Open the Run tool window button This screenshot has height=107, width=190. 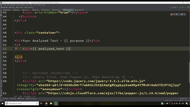pyautogui.click(x=6, y=98)
